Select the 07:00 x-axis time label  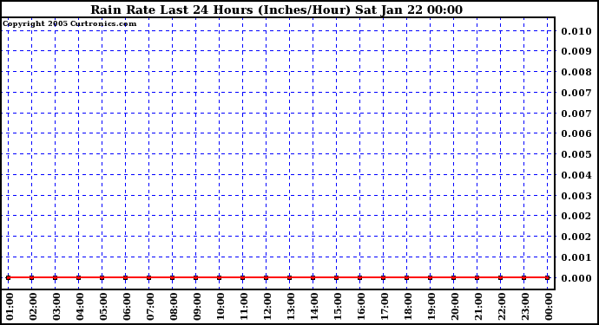tap(150, 307)
